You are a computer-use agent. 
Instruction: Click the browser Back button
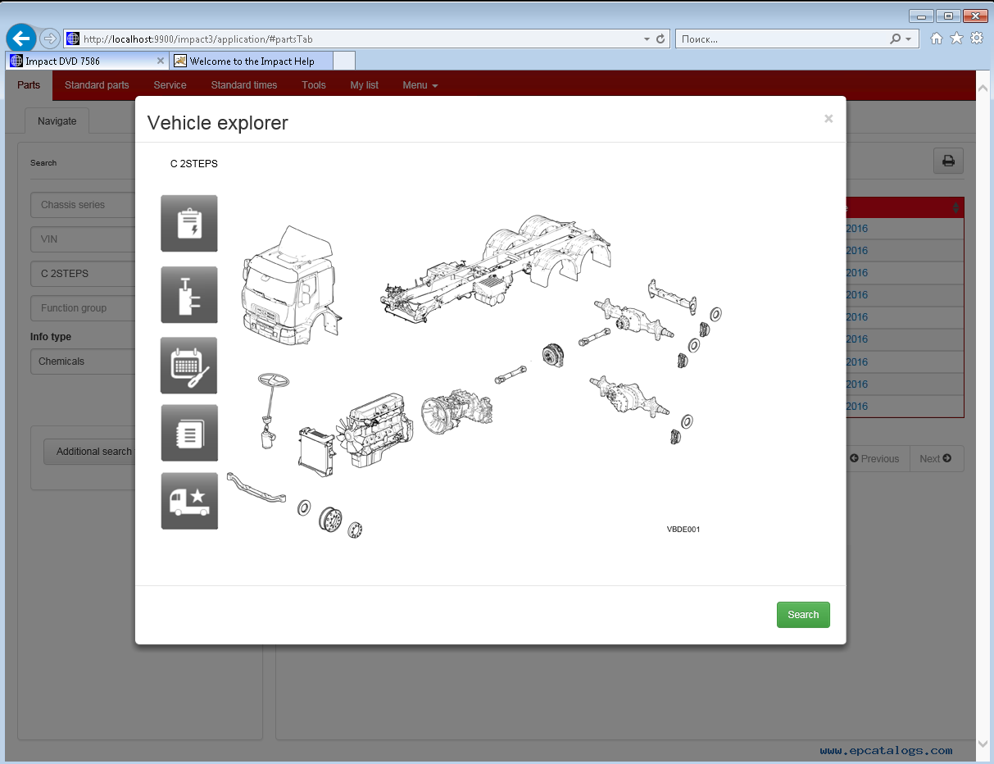click(x=21, y=38)
